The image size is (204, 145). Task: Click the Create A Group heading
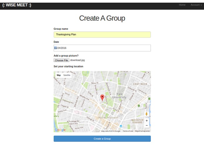coord(102,18)
